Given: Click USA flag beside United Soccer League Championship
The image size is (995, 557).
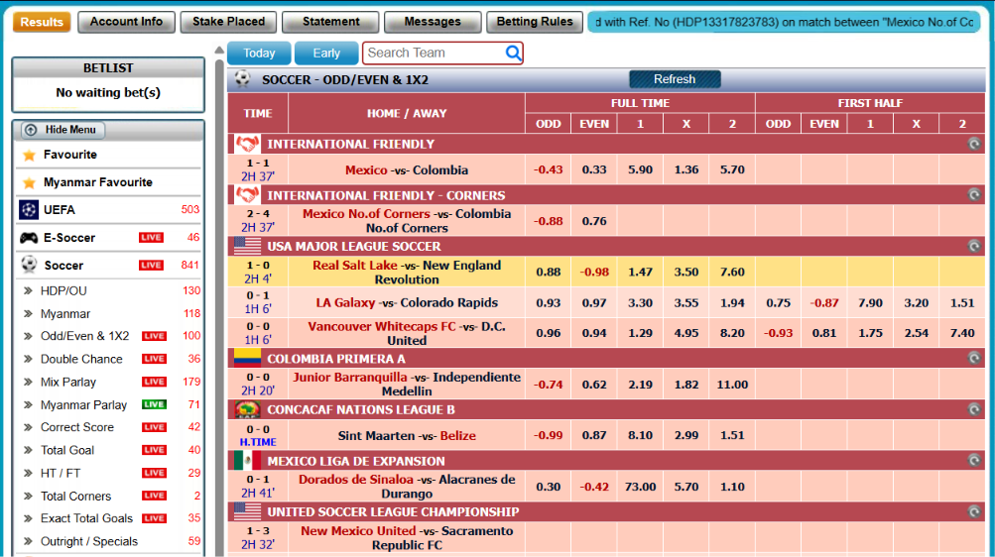Looking at the screenshot, I should click(247, 511).
